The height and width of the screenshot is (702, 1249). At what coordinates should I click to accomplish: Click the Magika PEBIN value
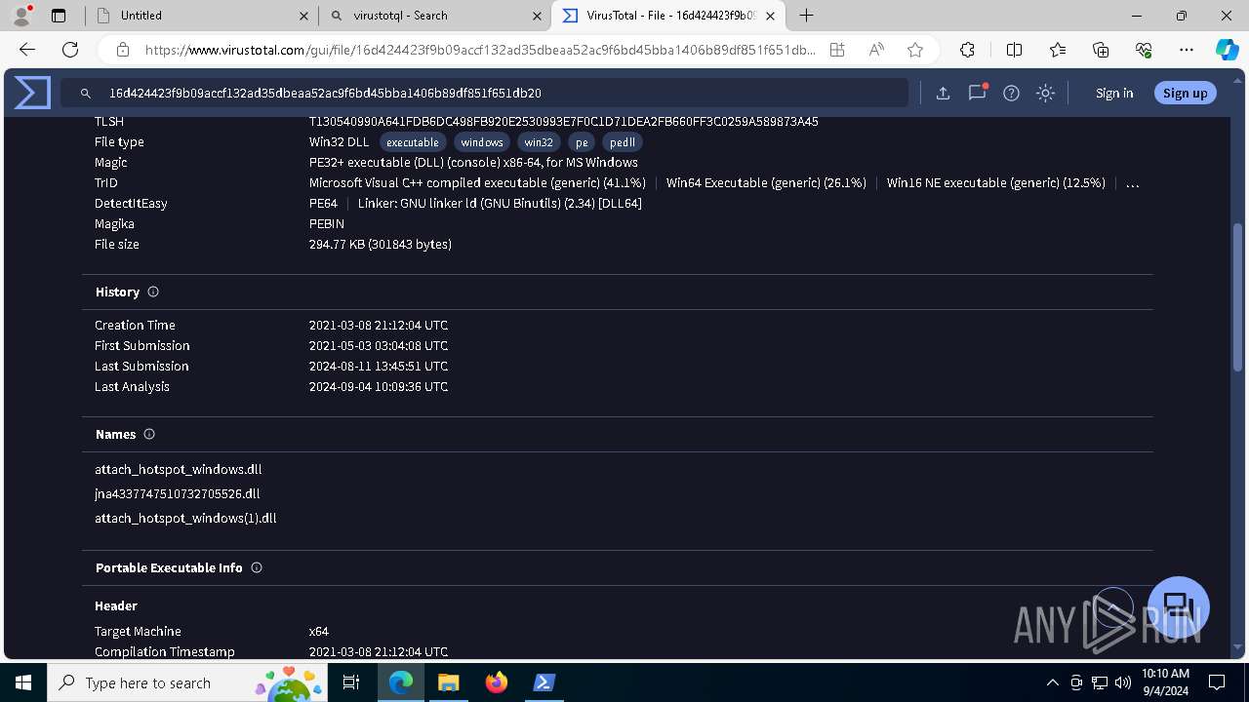pos(327,223)
